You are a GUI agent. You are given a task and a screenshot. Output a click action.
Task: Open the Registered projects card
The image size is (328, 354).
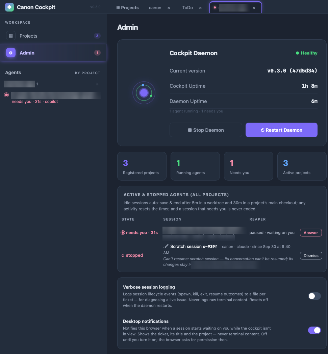(x=142, y=166)
